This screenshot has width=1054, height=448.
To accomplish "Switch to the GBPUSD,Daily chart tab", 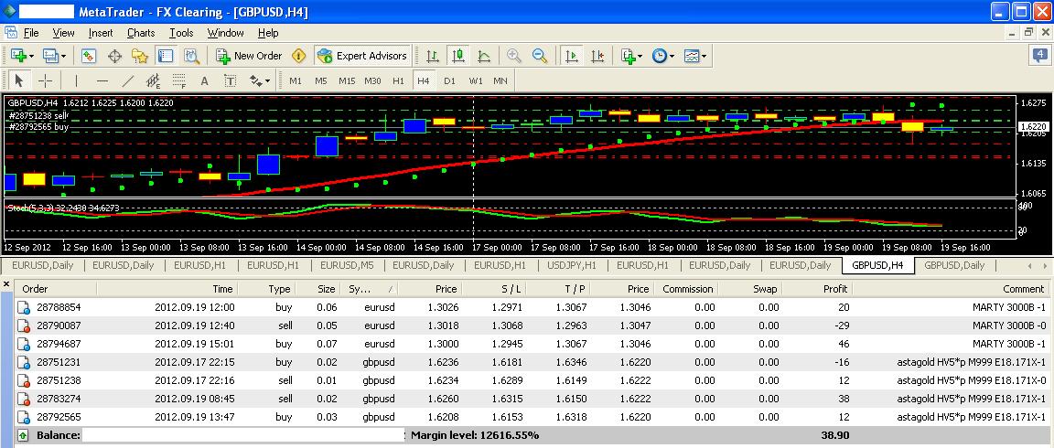I will (954, 265).
